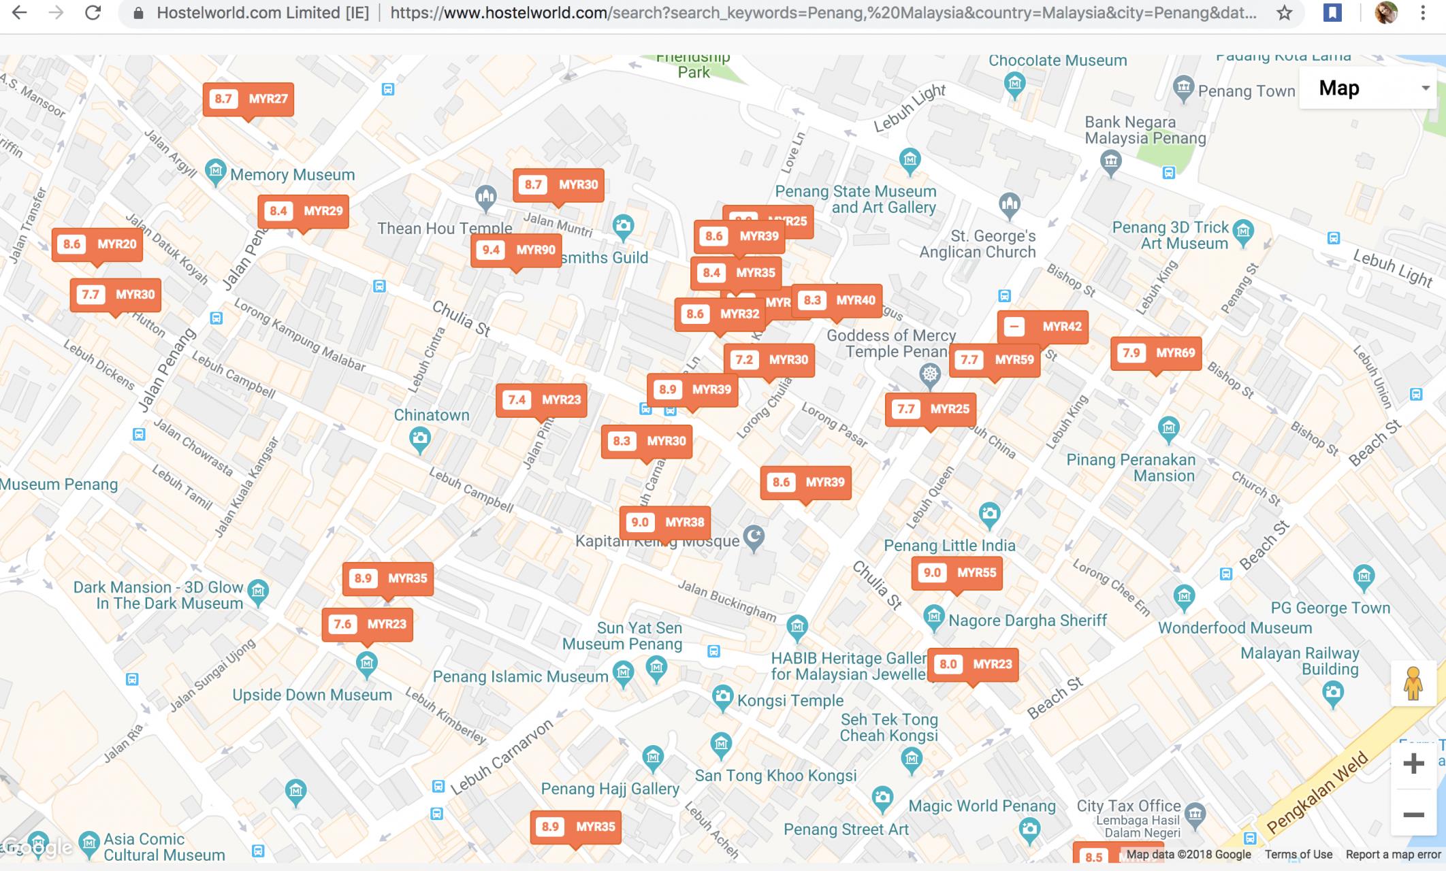Select the 8.7 MYR27 hostel marker
Viewport: 1446px width, 871px height.
[248, 99]
